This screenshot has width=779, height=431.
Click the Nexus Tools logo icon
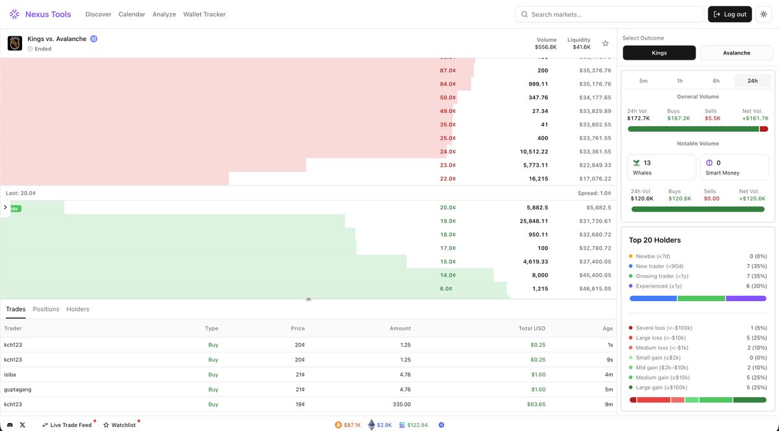(14, 14)
